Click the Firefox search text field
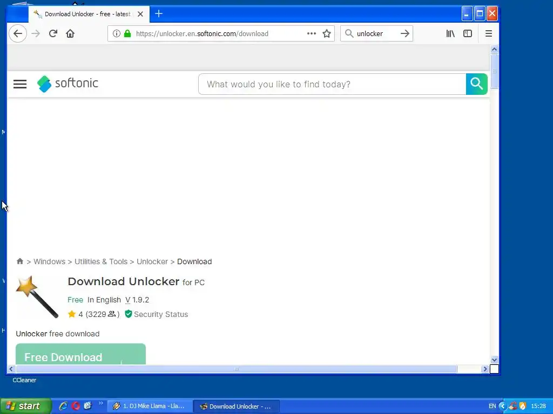This screenshot has height=414, width=553. [x=376, y=33]
